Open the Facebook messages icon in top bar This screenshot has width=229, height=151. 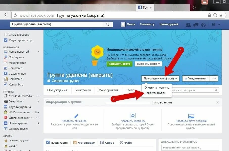pyautogui.click(x=196, y=25)
